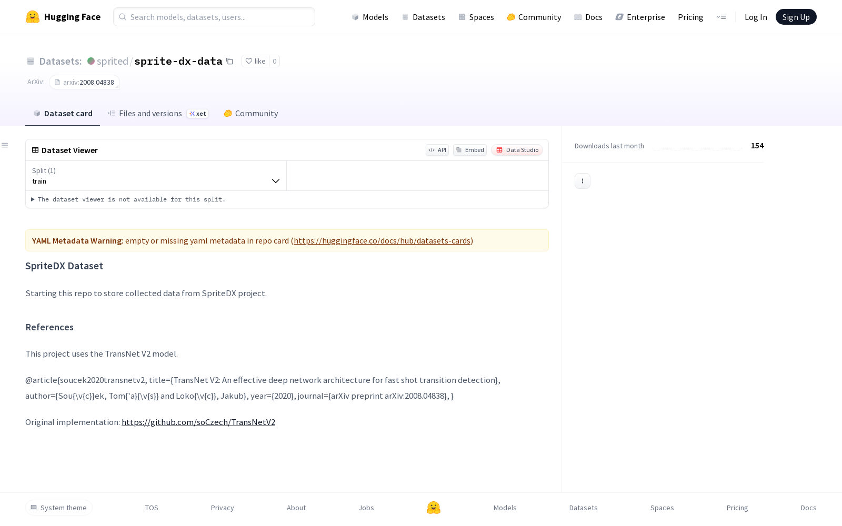Image resolution: width=842 pixels, height=526 pixels.
Task: Open the extra navigation menu icon
Action: [721, 17]
